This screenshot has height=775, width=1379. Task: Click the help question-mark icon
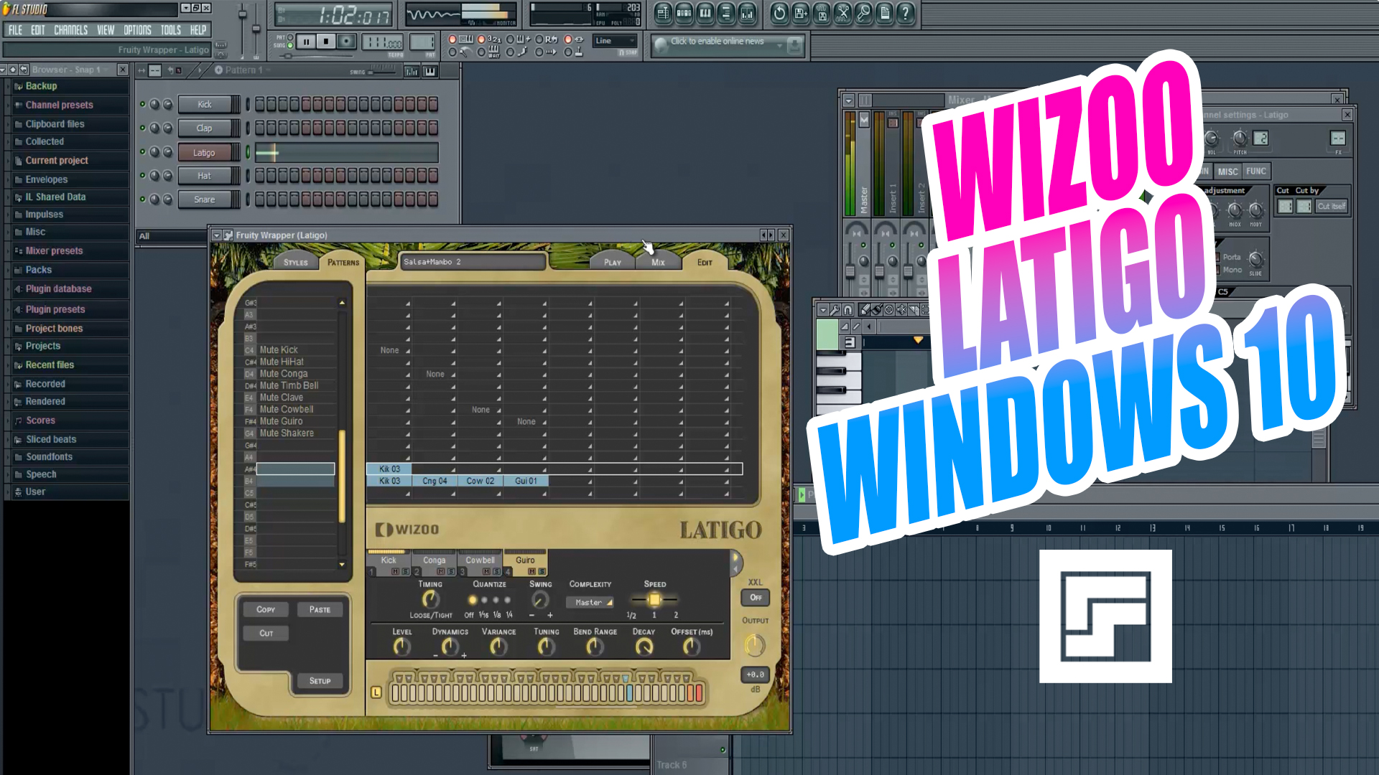coord(906,13)
